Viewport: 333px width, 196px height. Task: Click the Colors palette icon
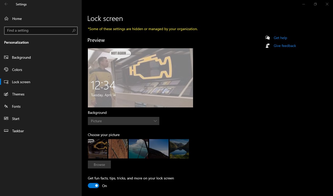point(6,70)
